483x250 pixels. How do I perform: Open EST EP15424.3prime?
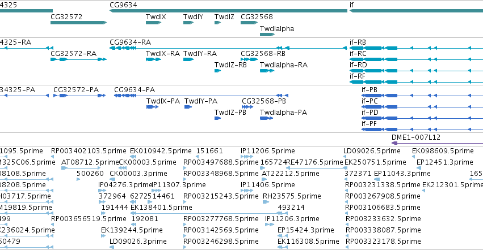[x=306, y=230]
